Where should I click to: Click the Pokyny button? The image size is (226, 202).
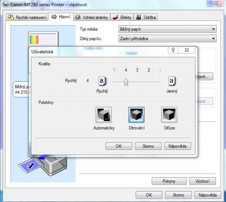pos(169,181)
